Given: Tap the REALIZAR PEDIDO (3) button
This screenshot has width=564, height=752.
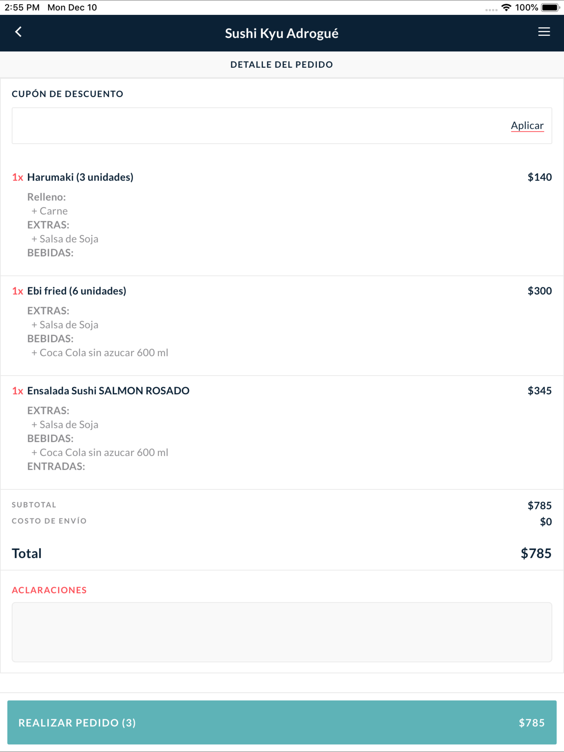Looking at the screenshot, I should click(282, 723).
